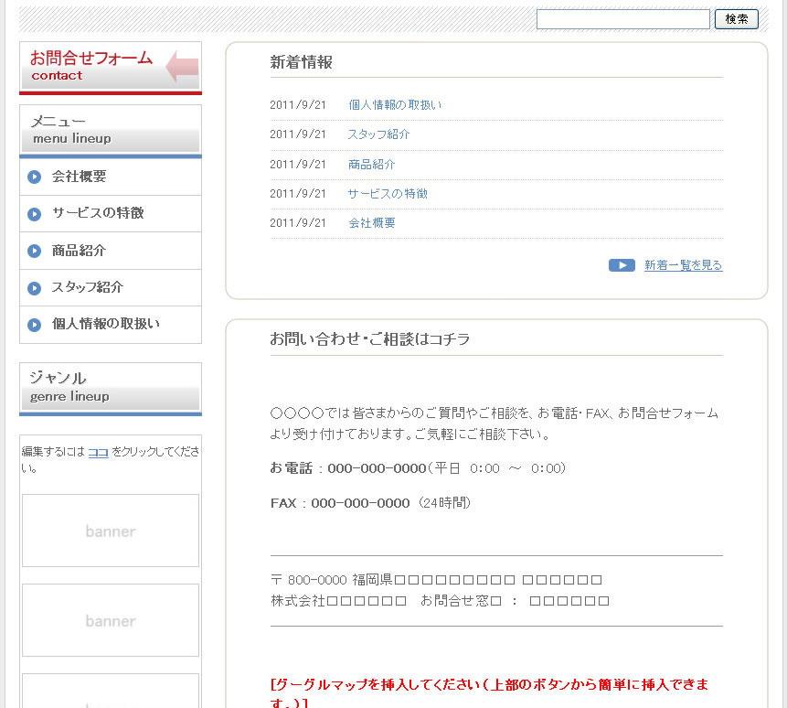This screenshot has height=708, width=787.
Task: Click the bullet icon beside 個人情報の取扱い menu
Action: point(35,325)
